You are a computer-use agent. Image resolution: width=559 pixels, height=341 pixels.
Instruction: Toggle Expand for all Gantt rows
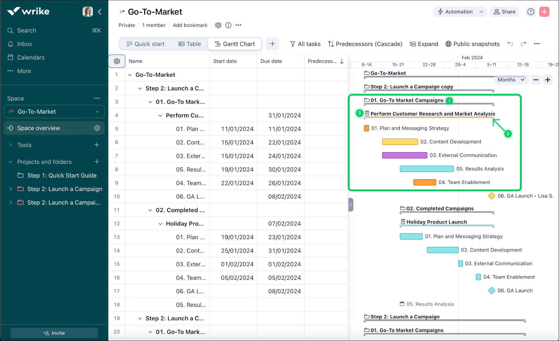tap(424, 44)
